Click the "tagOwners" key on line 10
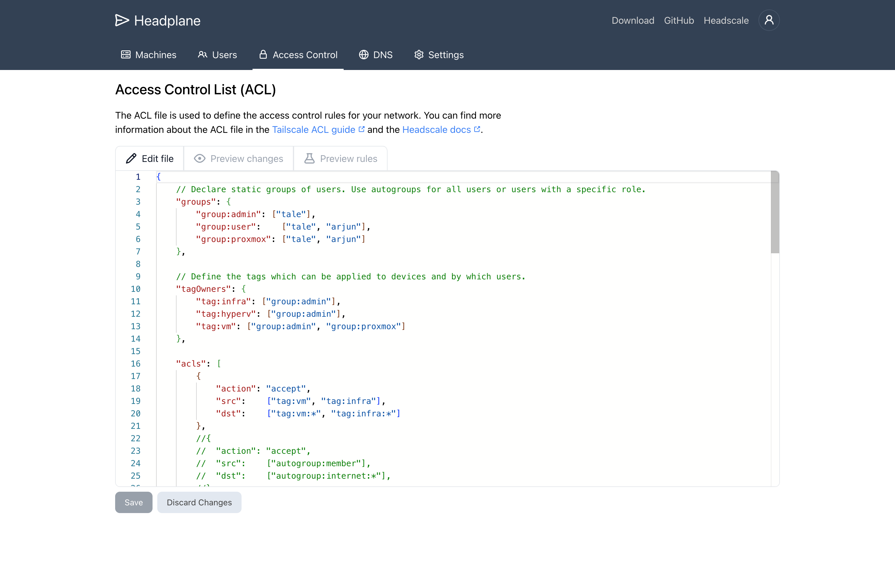The width and height of the screenshot is (895, 570). tap(203, 289)
